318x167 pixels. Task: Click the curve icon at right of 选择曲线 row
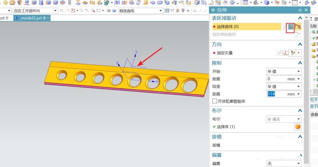(298, 27)
